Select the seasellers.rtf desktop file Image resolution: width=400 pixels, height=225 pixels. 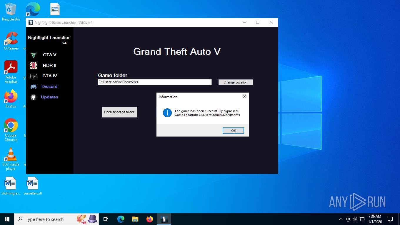coord(33,186)
